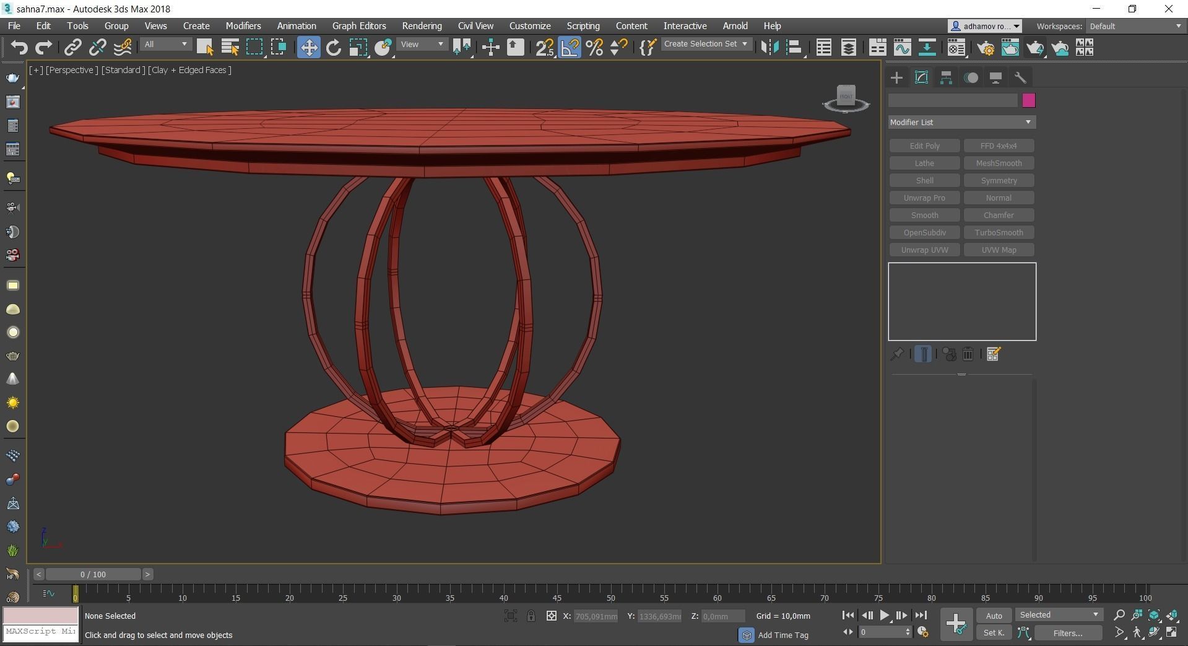
Task: Switch to the Modify panel tab
Action: (921, 77)
